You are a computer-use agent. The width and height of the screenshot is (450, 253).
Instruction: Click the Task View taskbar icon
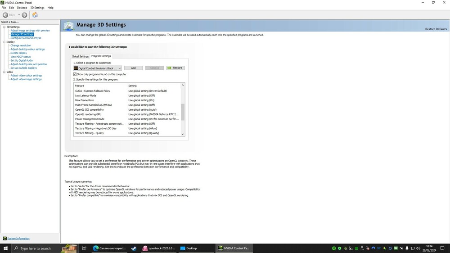pos(84,248)
